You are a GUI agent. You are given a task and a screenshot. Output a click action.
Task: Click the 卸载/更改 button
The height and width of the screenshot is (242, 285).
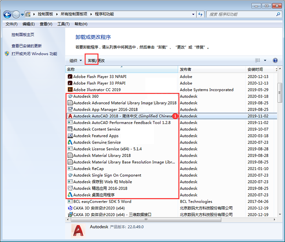pos(96,61)
